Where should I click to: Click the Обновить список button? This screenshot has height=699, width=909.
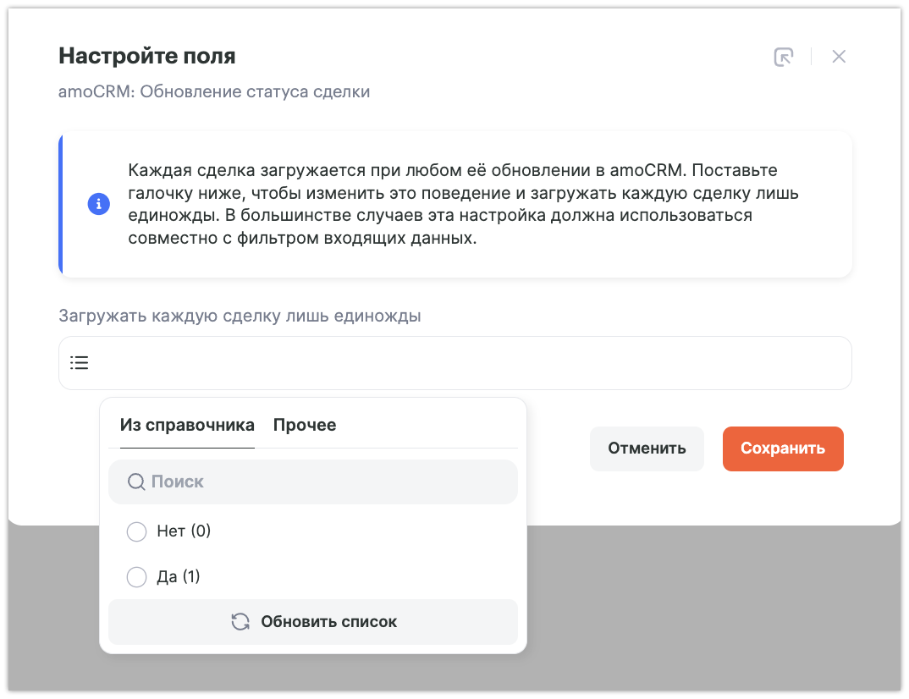pos(313,622)
